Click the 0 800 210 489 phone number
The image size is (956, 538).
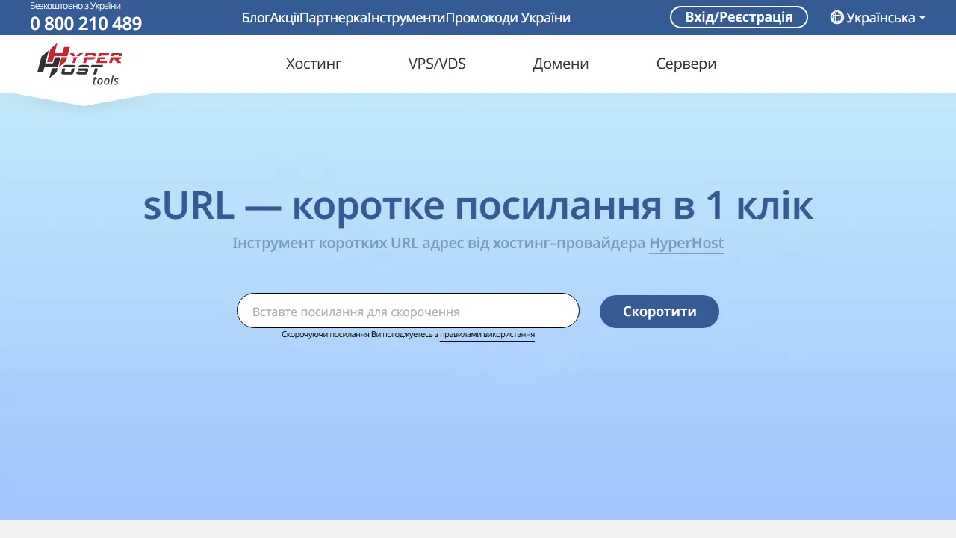(86, 23)
